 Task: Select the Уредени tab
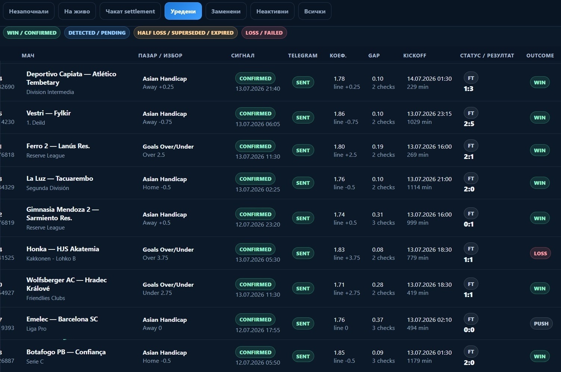(183, 11)
